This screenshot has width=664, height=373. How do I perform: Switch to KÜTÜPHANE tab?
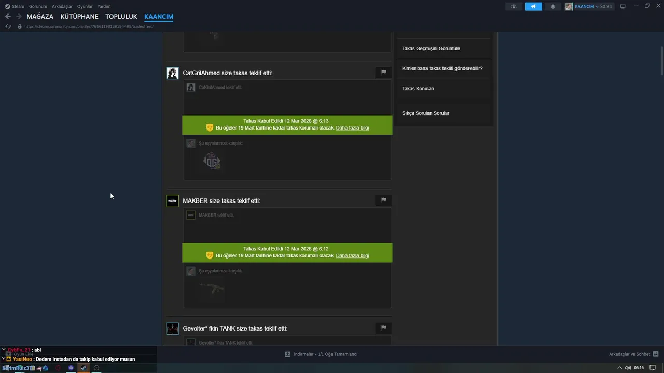tap(79, 17)
